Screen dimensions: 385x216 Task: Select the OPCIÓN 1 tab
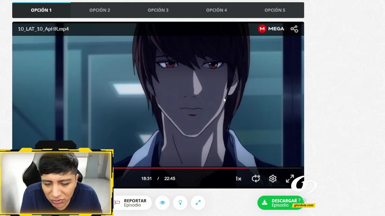[41, 10]
